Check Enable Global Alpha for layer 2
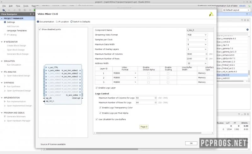Screen dimensions: 252x154 148,78
